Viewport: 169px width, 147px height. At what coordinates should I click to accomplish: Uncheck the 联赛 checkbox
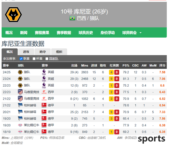21,59
